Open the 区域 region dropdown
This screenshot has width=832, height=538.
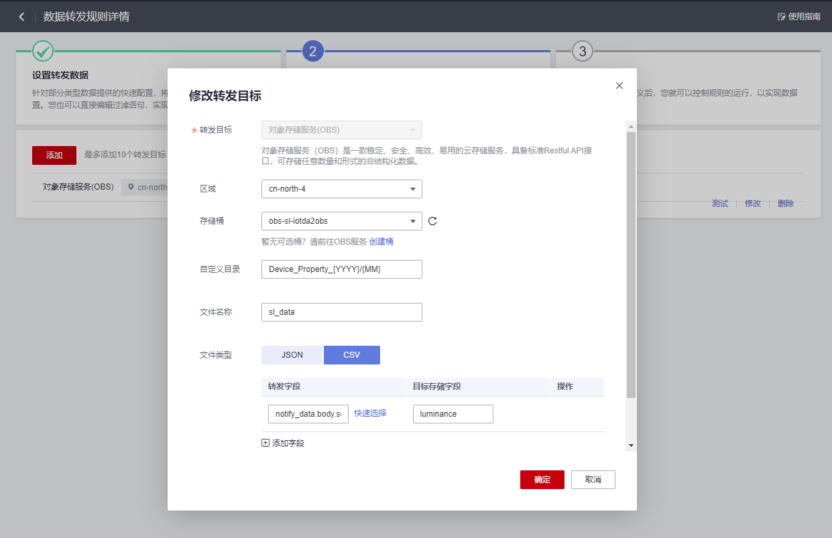click(341, 189)
